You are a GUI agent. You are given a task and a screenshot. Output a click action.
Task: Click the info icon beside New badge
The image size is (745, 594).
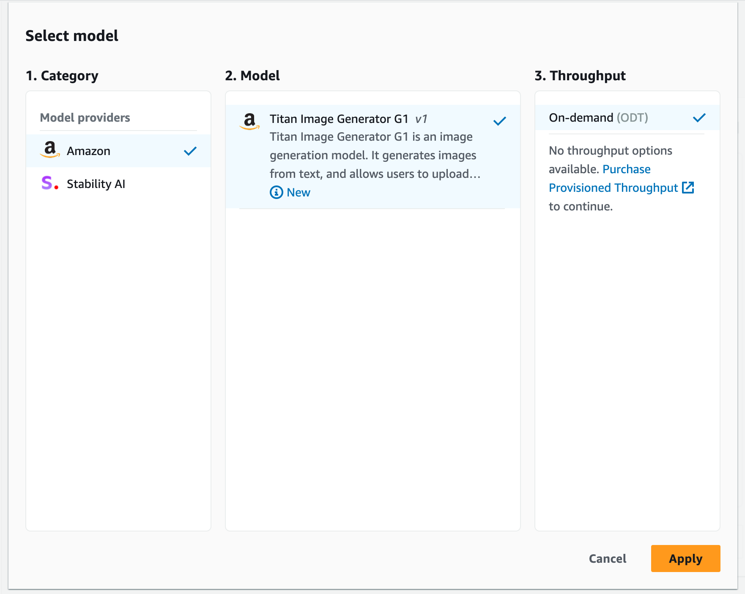tap(276, 192)
